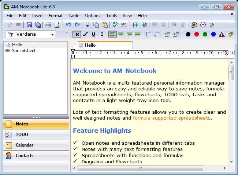Click the Cut scissors icon

[x=88, y=25]
